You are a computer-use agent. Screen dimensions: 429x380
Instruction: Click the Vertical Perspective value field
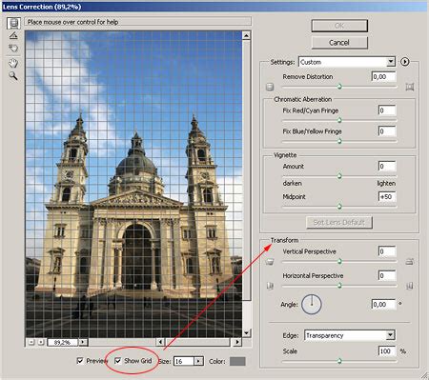[387, 251]
